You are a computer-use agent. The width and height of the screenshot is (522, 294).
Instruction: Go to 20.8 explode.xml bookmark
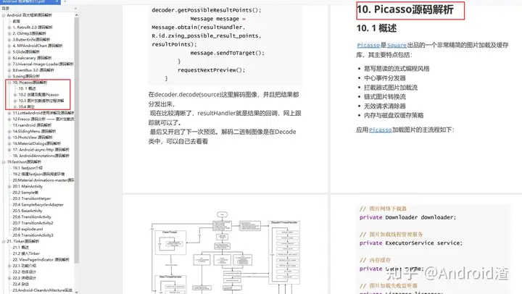point(28,229)
